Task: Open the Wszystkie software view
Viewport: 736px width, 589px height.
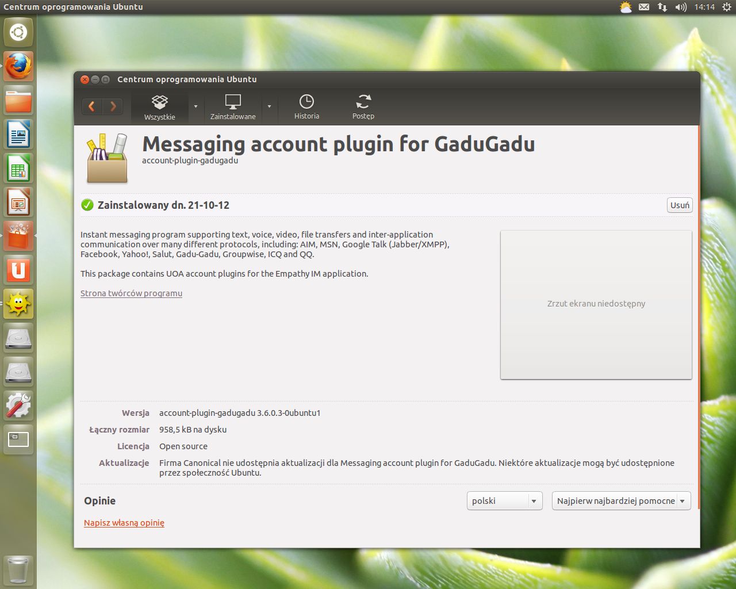Action: (160, 108)
